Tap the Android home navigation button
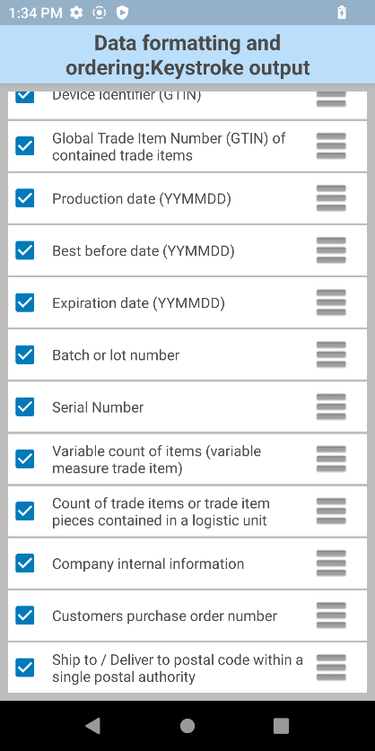Viewport: 375px width, 751px height. click(187, 726)
